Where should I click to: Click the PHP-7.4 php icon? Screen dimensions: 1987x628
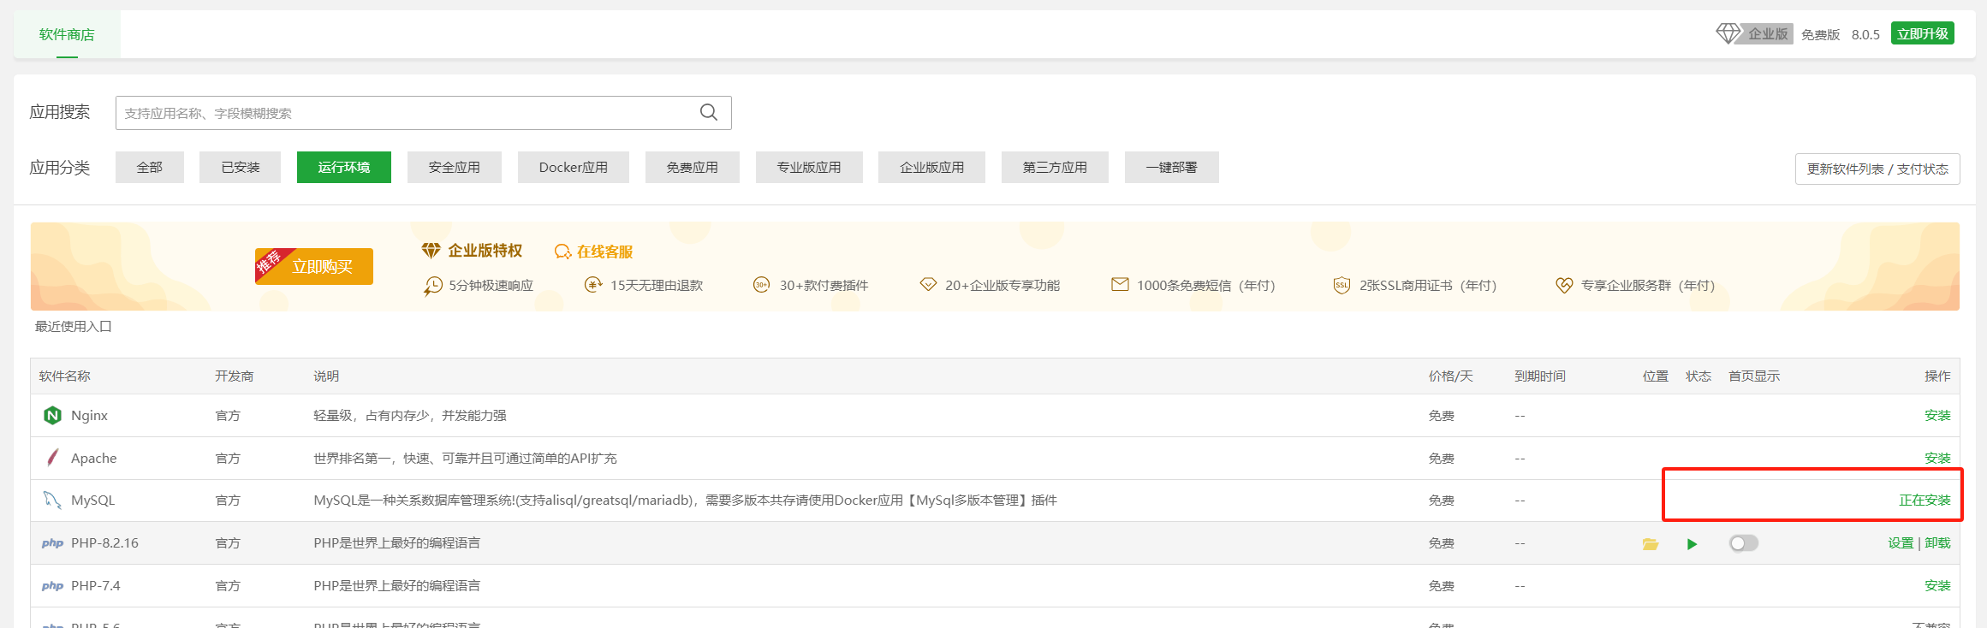52,586
